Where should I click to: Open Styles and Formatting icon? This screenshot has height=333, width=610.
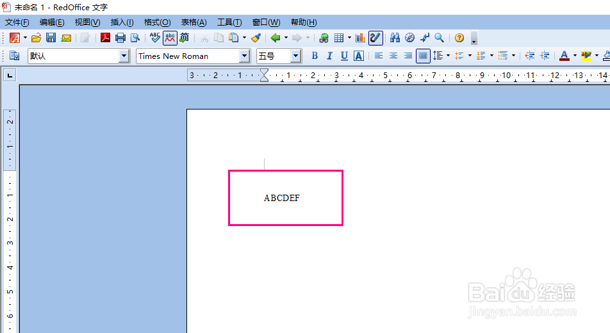15,56
